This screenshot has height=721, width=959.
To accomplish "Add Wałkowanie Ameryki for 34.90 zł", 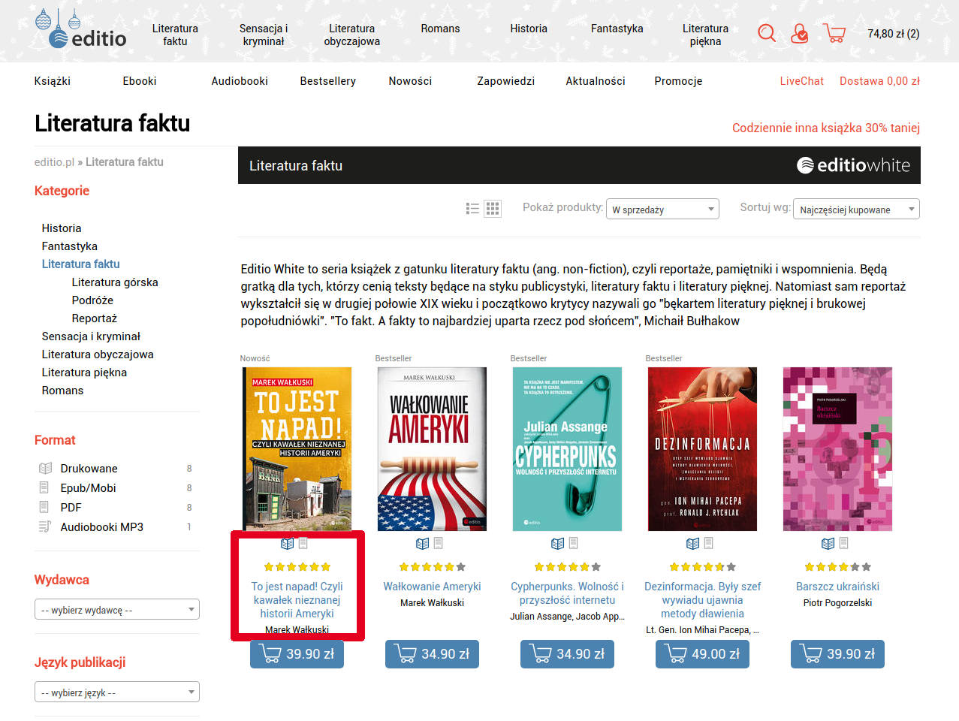I will pos(432,653).
